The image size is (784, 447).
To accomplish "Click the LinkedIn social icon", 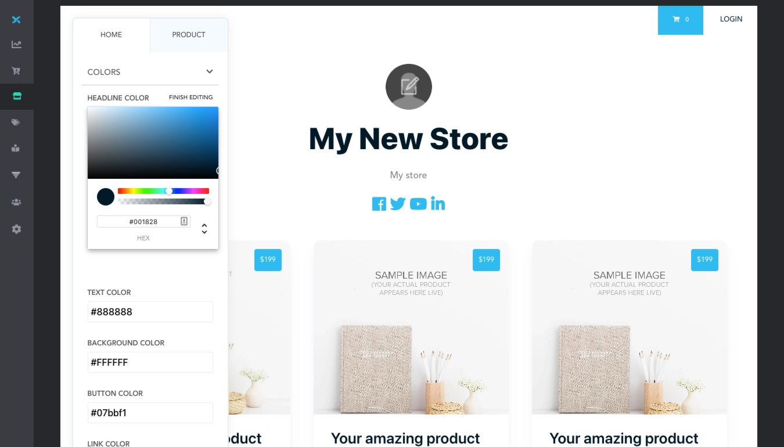I will coord(438,204).
